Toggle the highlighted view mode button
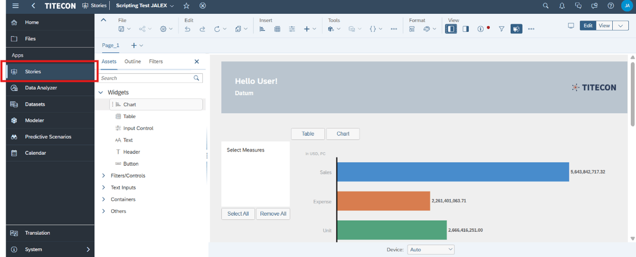The height and width of the screenshot is (257, 636). [x=516, y=29]
